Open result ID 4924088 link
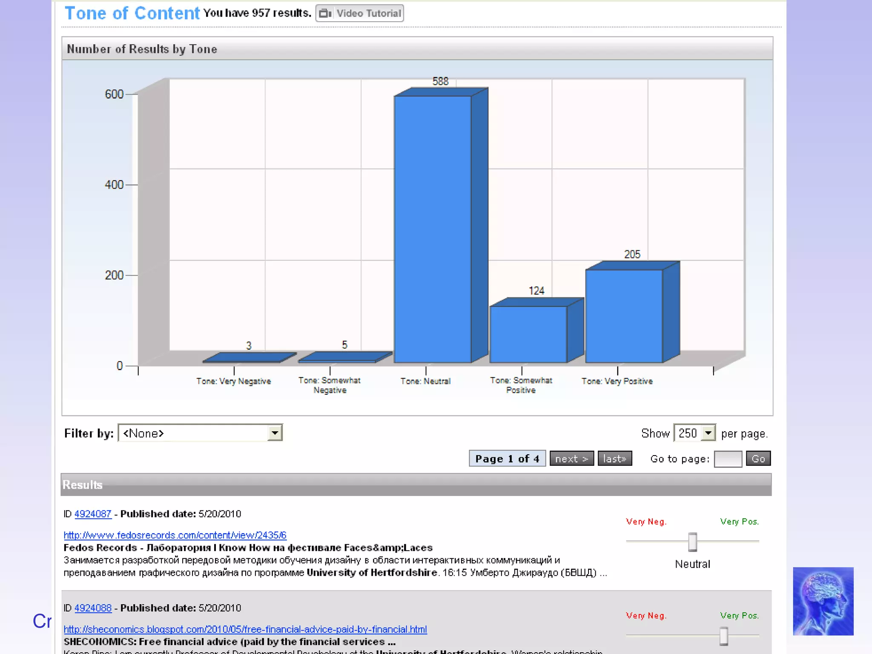Screen dimensions: 872x654 (x=93, y=608)
